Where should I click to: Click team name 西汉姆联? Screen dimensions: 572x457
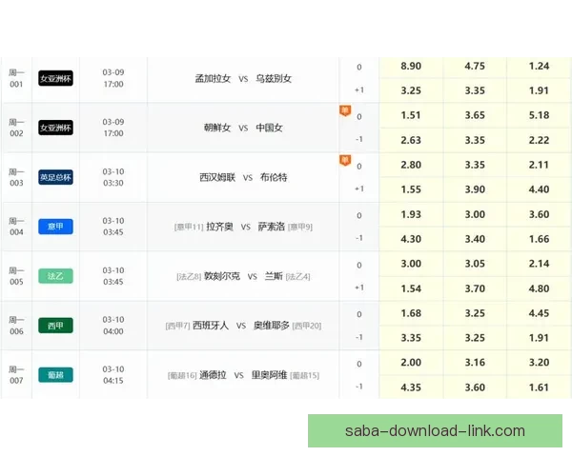pyautogui.click(x=217, y=177)
